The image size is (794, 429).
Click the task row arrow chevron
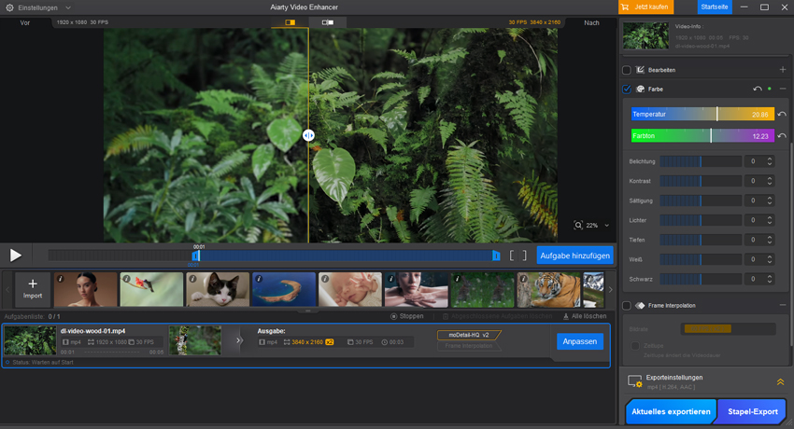239,340
